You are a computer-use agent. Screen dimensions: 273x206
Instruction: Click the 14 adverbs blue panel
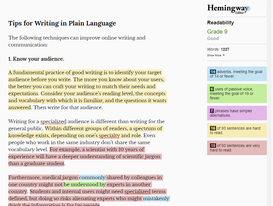pos(237,74)
